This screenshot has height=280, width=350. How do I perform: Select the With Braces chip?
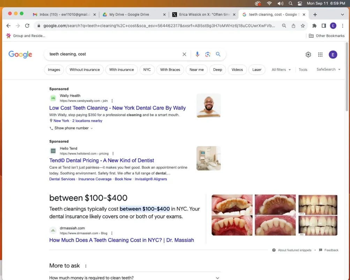coord(170,70)
